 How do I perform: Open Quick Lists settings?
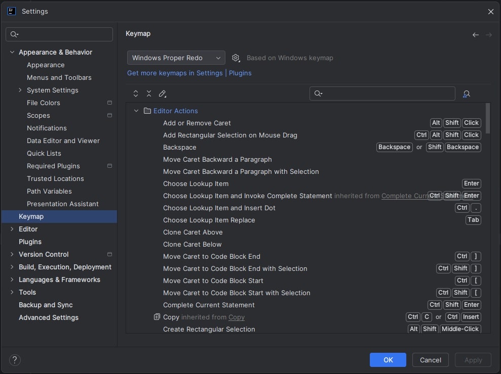tap(44, 153)
